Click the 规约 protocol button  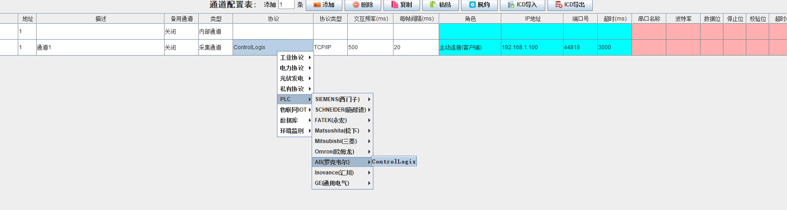[x=479, y=5]
